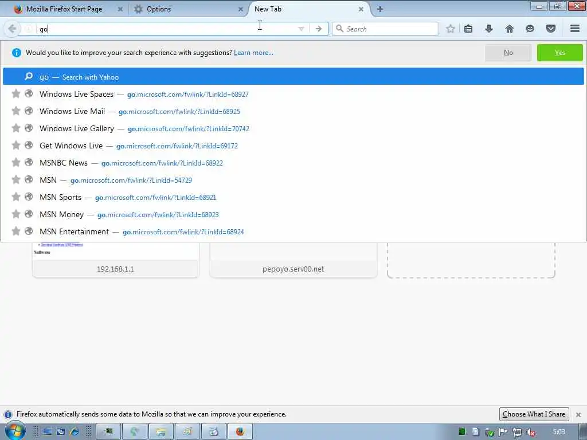Screen dimensions: 587x440
Task: Open Internet Explorer from quick launch
Action: [74, 432]
